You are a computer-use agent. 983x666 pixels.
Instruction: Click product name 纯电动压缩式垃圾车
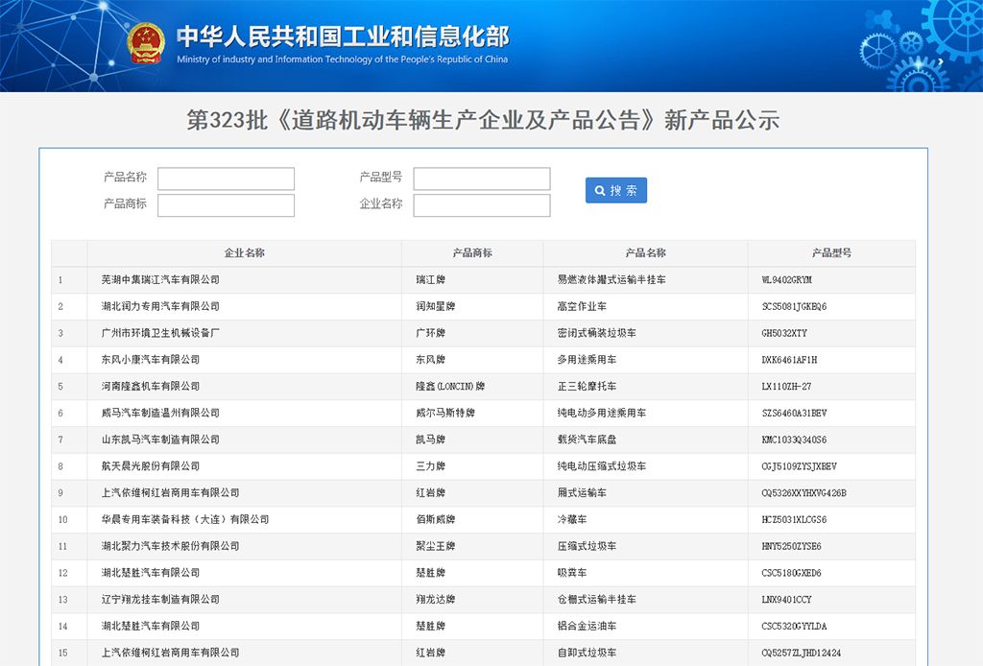pyautogui.click(x=602, y=466)
